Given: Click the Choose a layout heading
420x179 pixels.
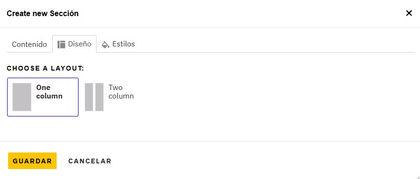Looking at the screenshot, I should tap(45, 68).
